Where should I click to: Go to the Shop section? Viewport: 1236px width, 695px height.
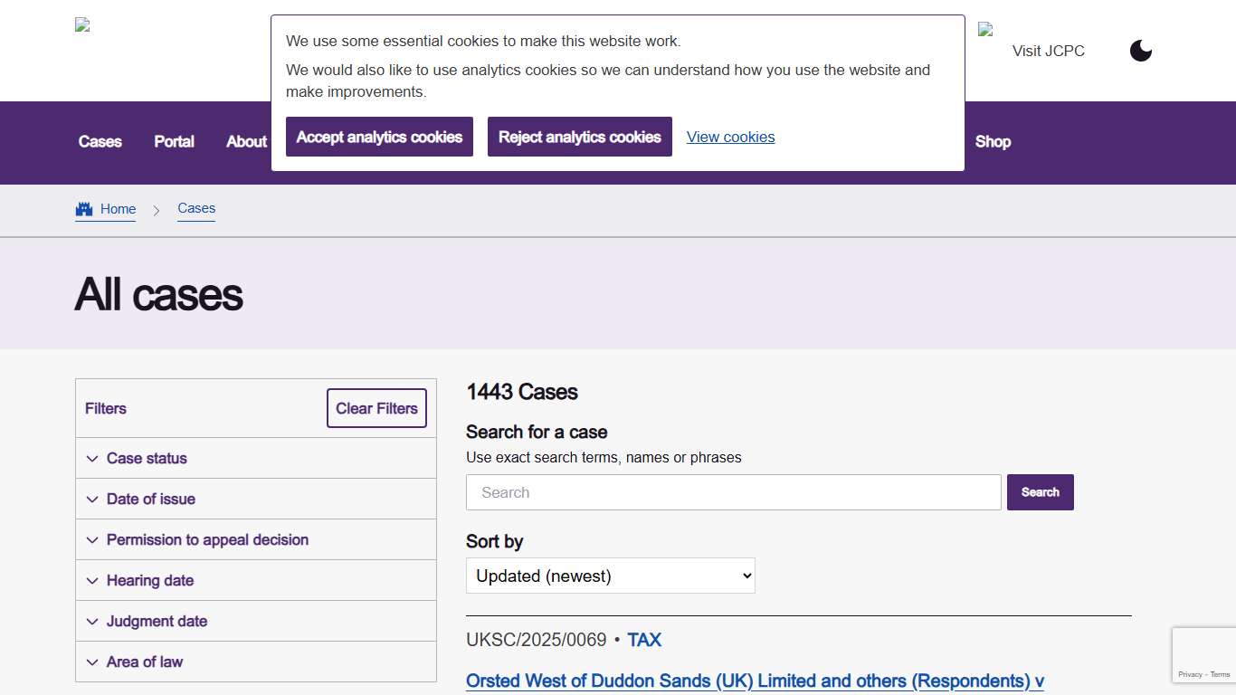(993, 142)
